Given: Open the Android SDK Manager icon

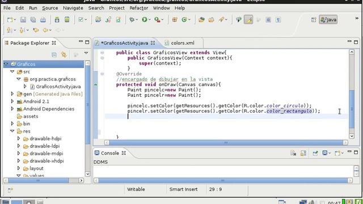Looking at the screenshot, I should click(x=57, y=20).
